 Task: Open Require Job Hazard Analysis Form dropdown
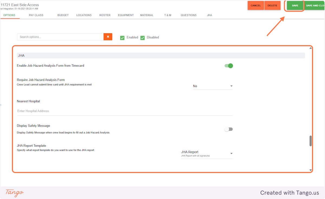(x=213, y=86)
